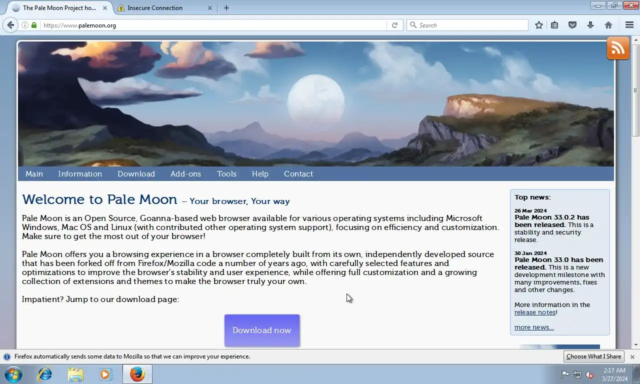
Task: Open the Information menu item
Action: (x=80, y=174)
